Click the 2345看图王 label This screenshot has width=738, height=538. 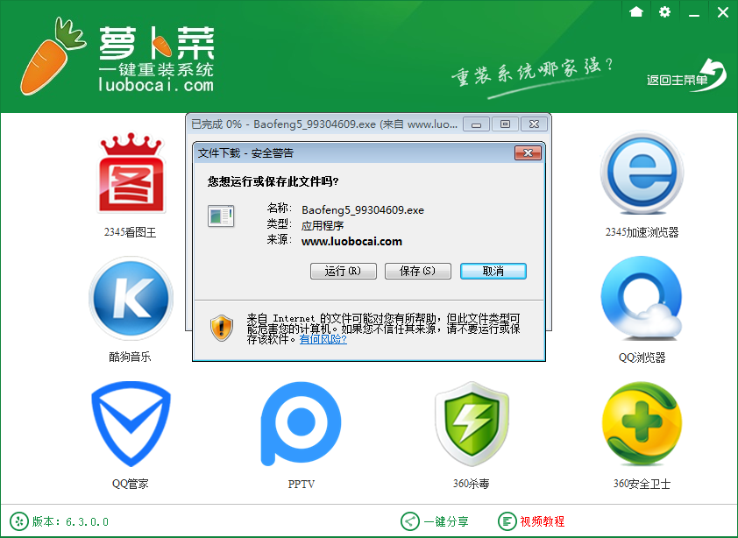click(130, 232)
